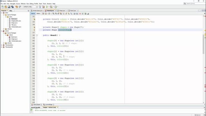Viewport: 206px width, 116px height.
Task: Toggle Rectangular Selection editor icon
Action: [63, 14]
